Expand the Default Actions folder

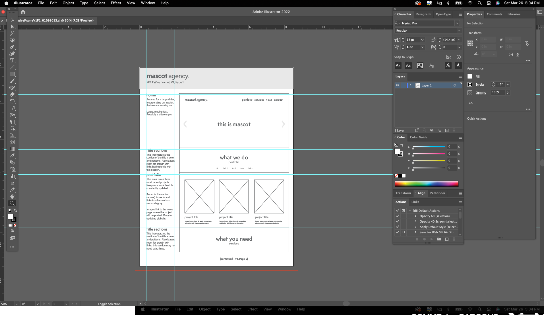click(x=409, y=210)
